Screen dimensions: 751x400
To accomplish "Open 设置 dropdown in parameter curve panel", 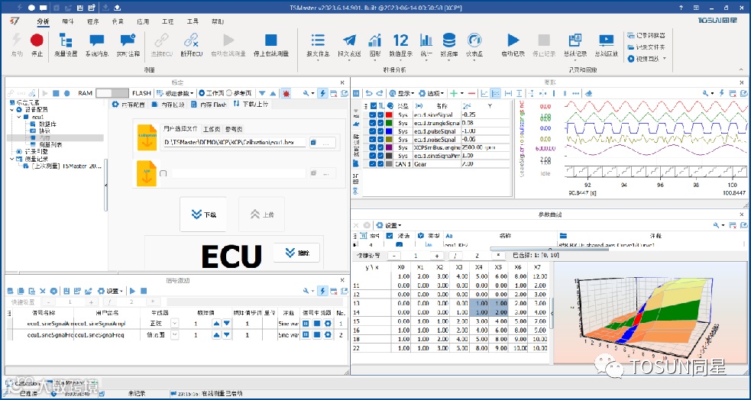I will [x=389, y=225].
